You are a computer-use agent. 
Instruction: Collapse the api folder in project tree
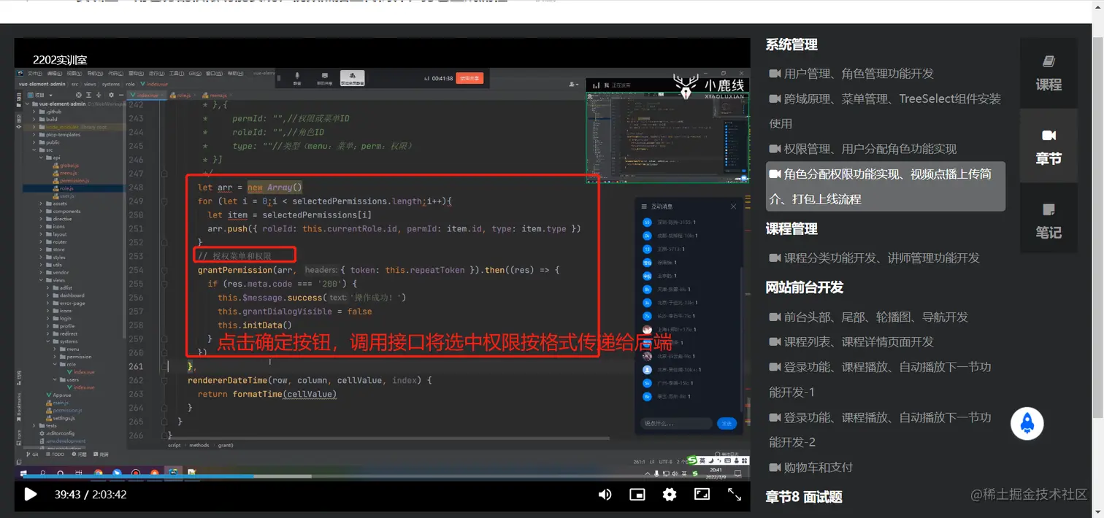(42, 158)
